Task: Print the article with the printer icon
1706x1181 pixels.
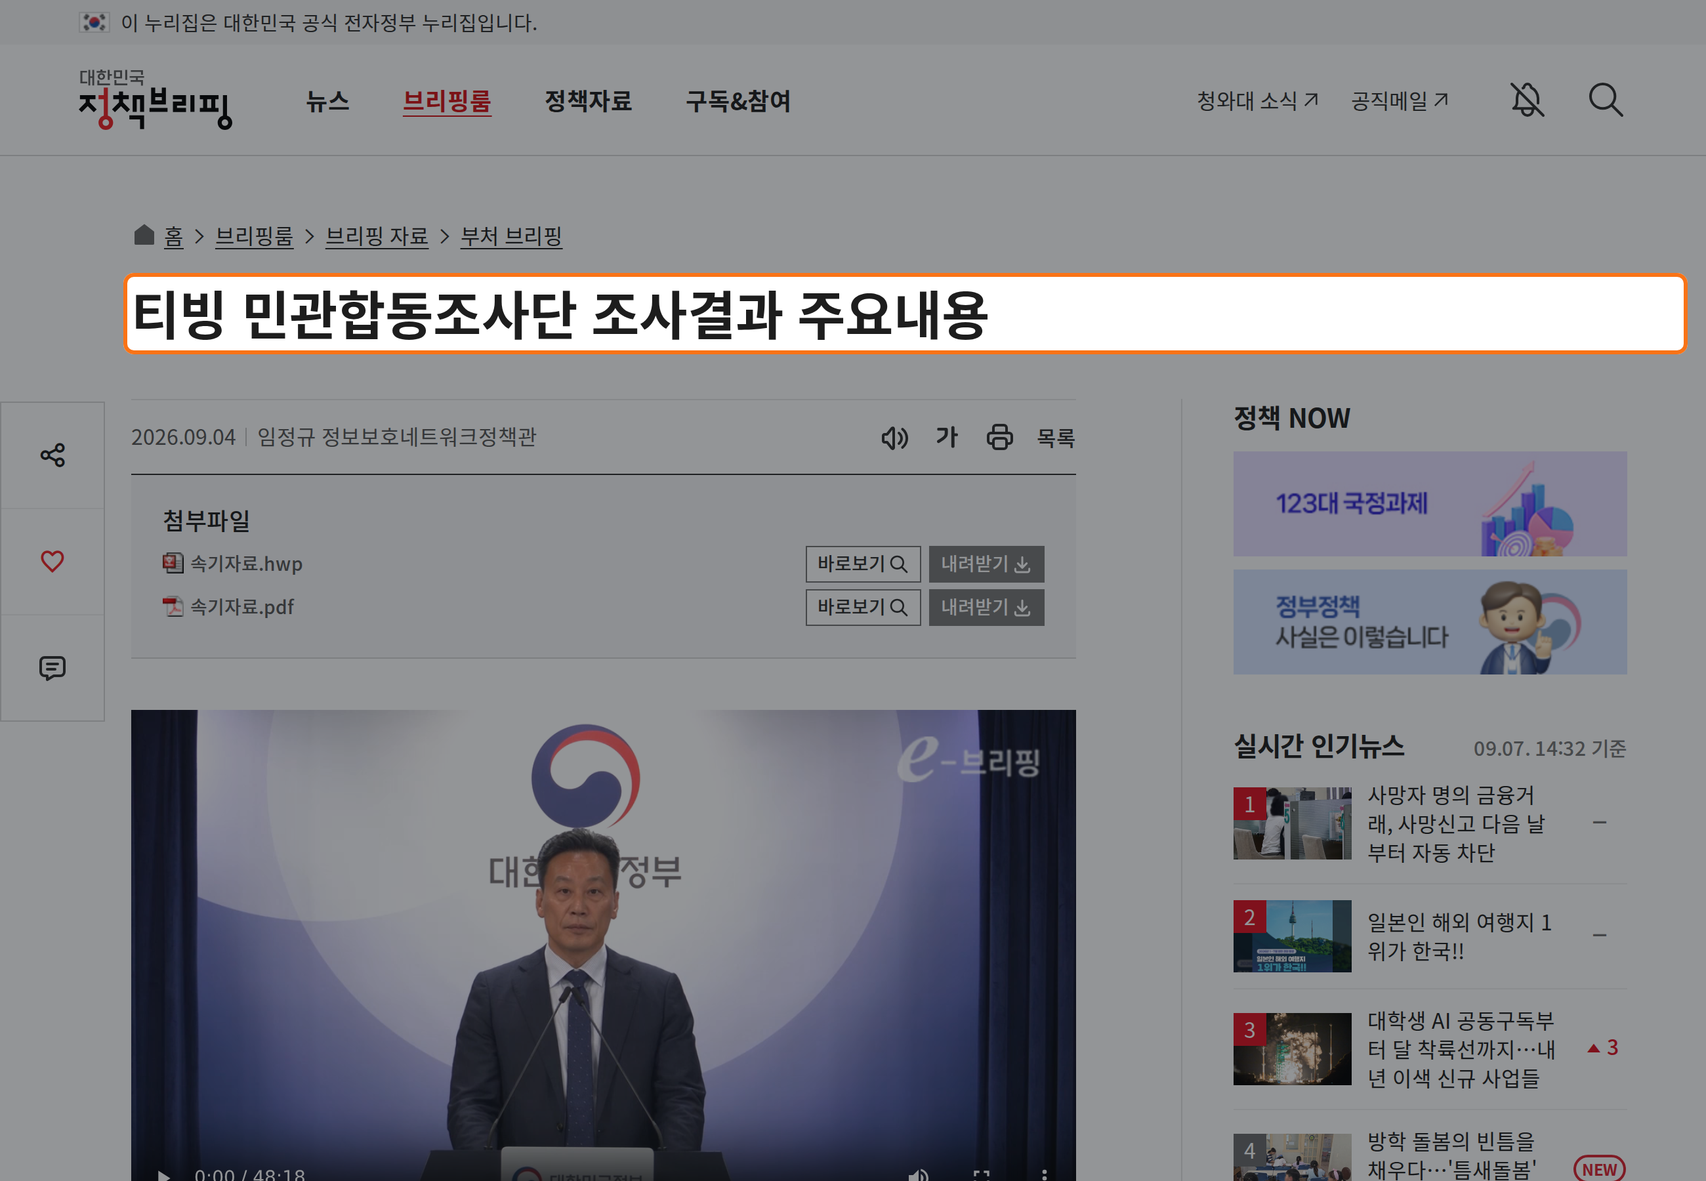Action: 999,438
